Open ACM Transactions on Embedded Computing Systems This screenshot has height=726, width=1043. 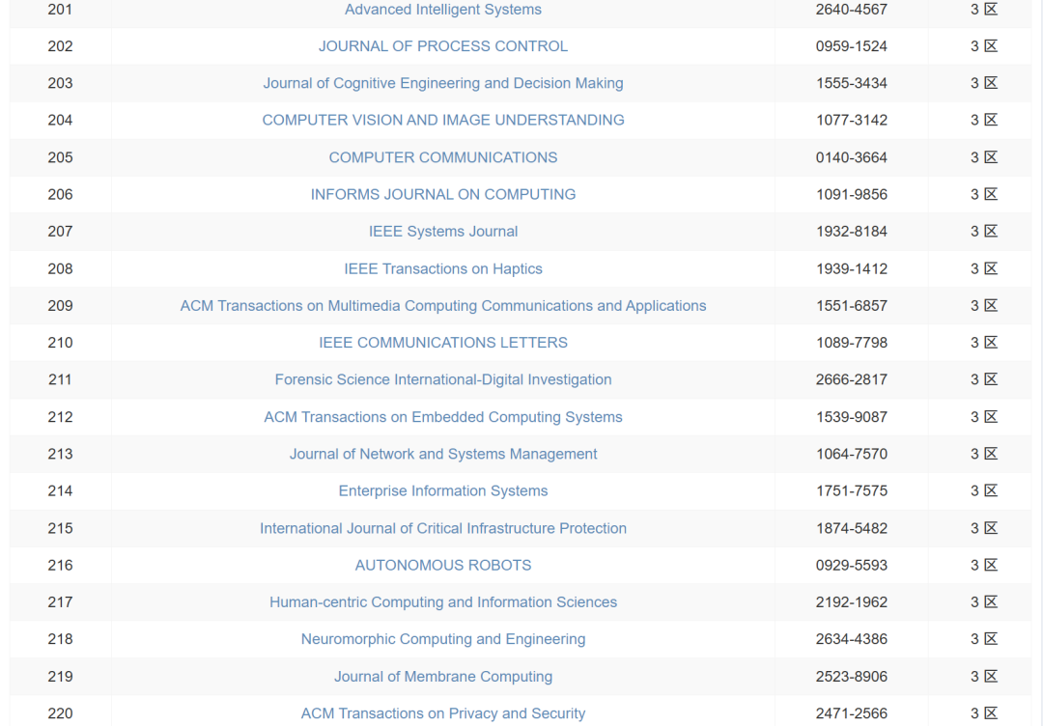(443, 417)
